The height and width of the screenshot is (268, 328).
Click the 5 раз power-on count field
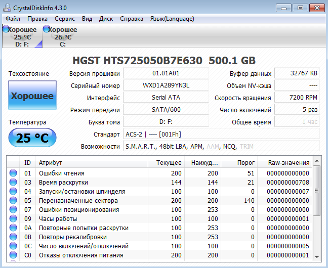click(x=297, y=110)
